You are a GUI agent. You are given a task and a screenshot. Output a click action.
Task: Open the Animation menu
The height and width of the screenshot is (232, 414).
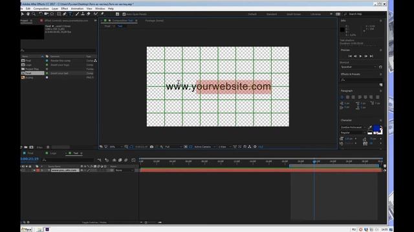click(77, 8)
